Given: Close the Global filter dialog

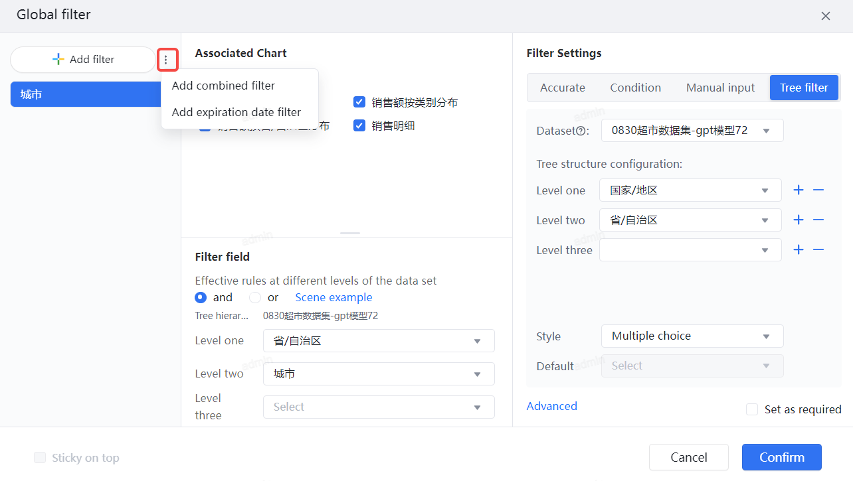Looking at the screenshot, I should click(x=826, y=16).
